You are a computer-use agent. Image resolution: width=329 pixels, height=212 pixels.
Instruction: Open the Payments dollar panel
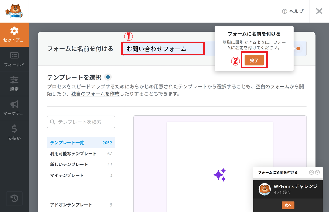(14, 132)
